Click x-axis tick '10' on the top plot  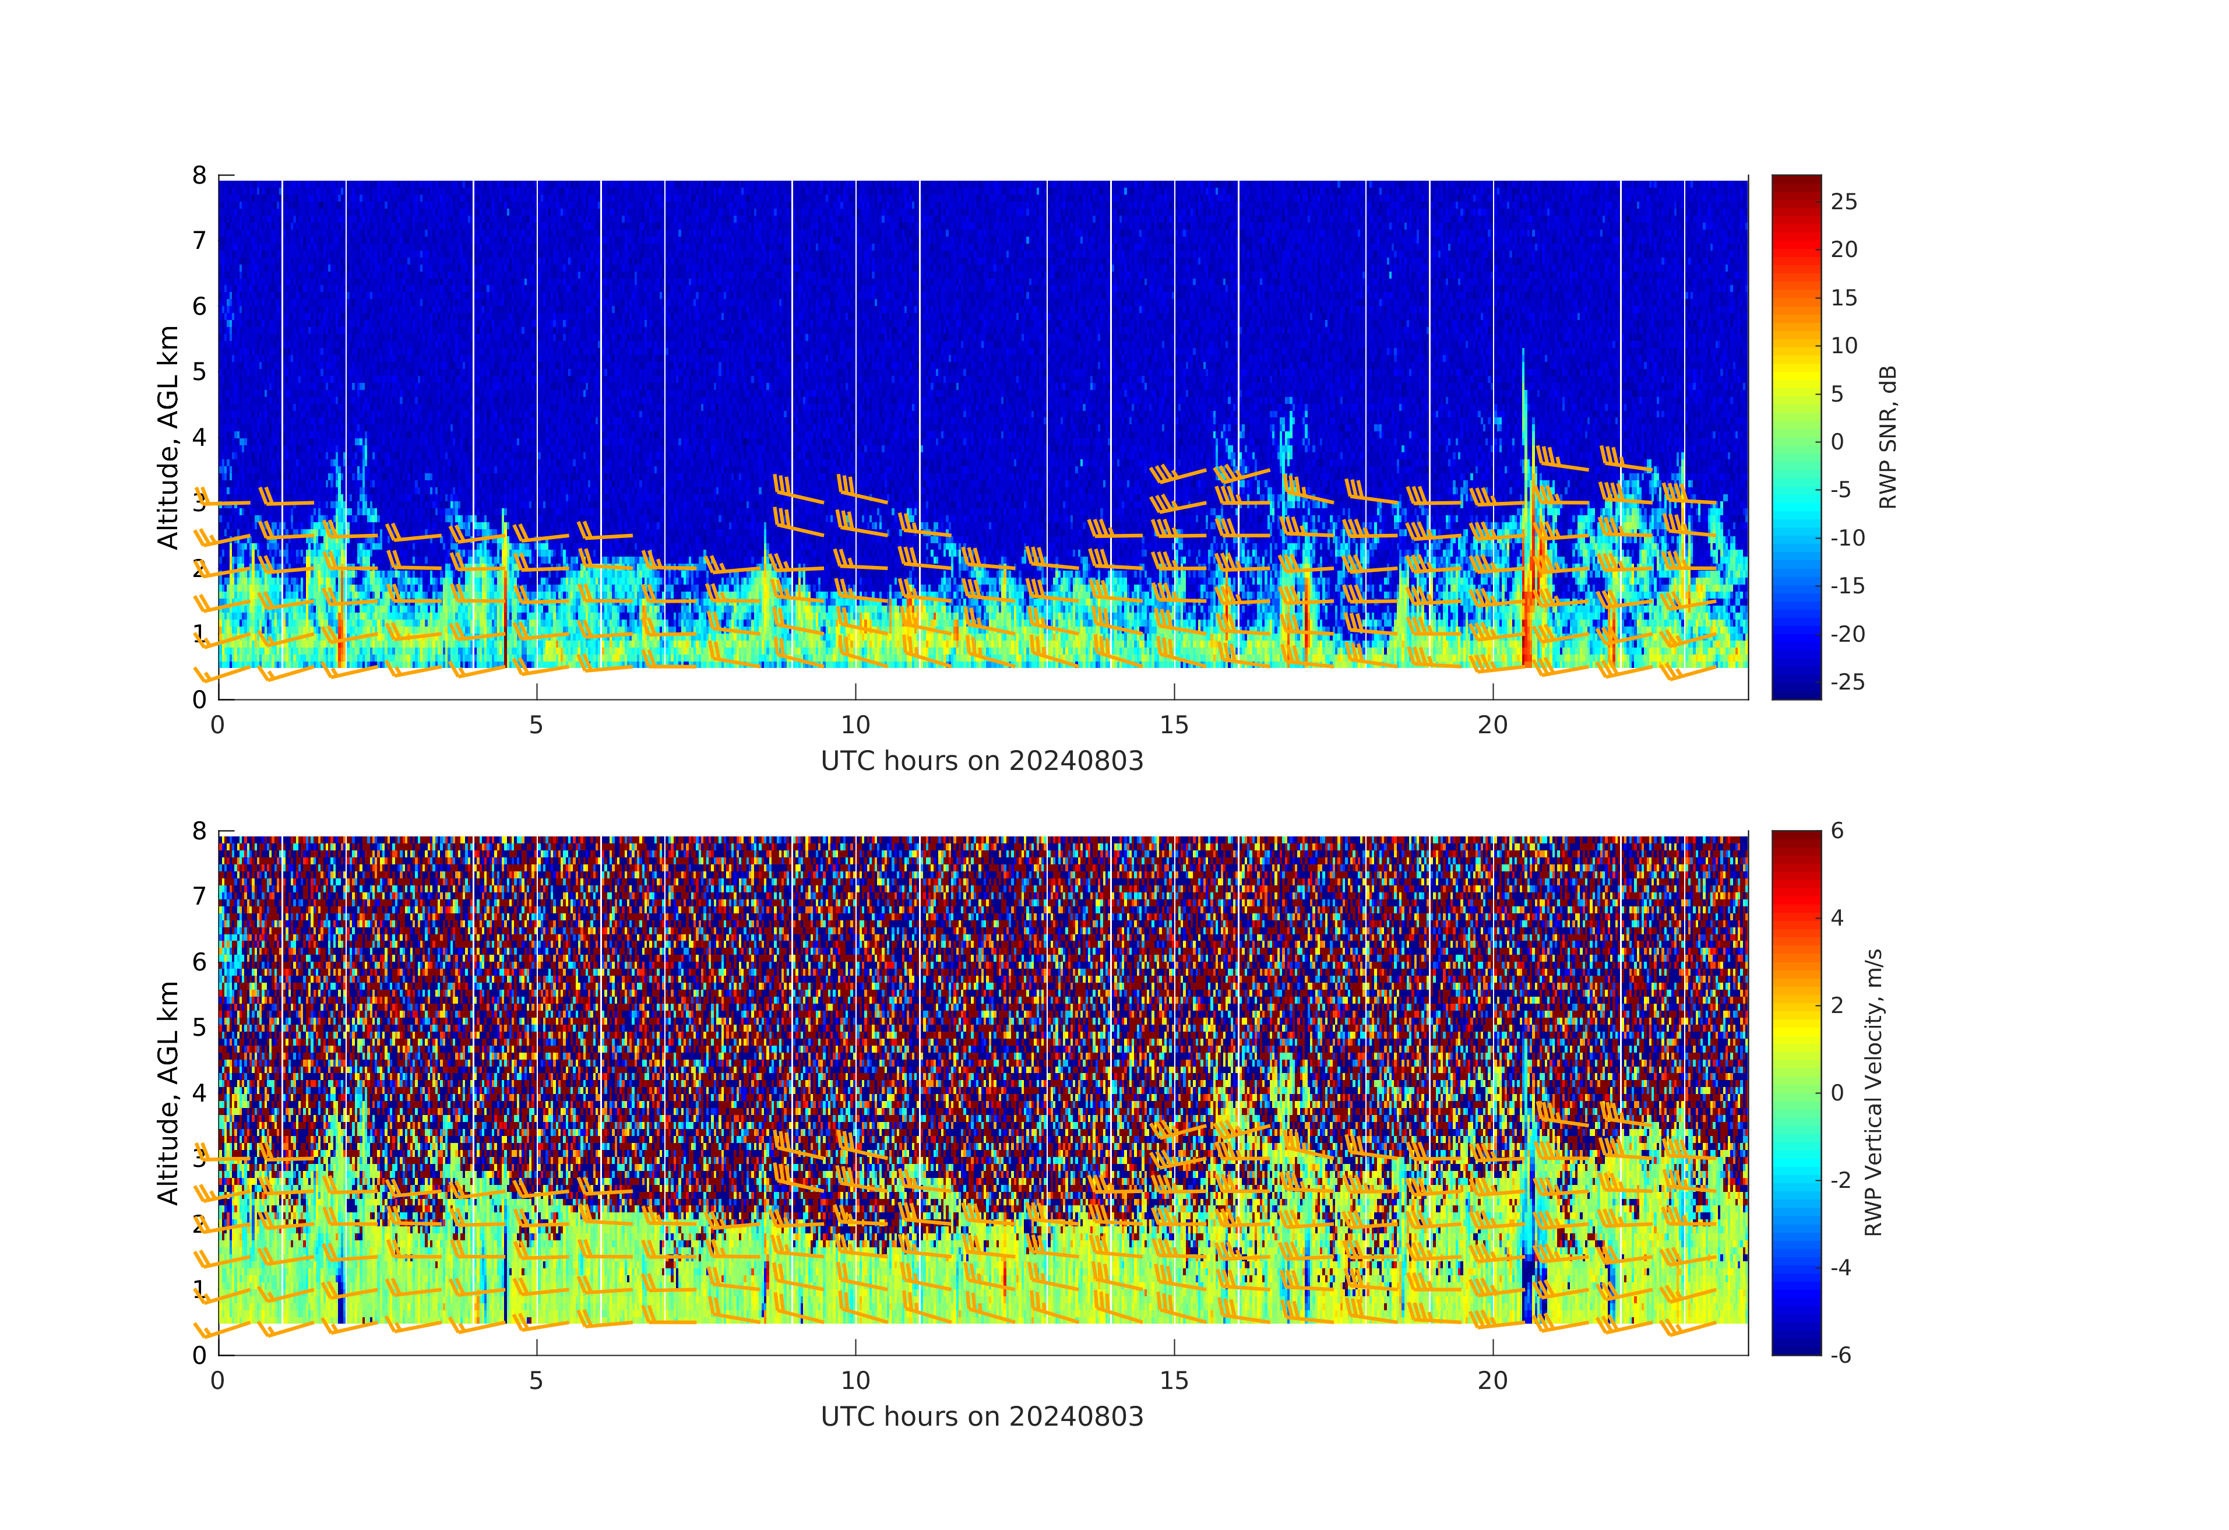click(x=854, y=726)
